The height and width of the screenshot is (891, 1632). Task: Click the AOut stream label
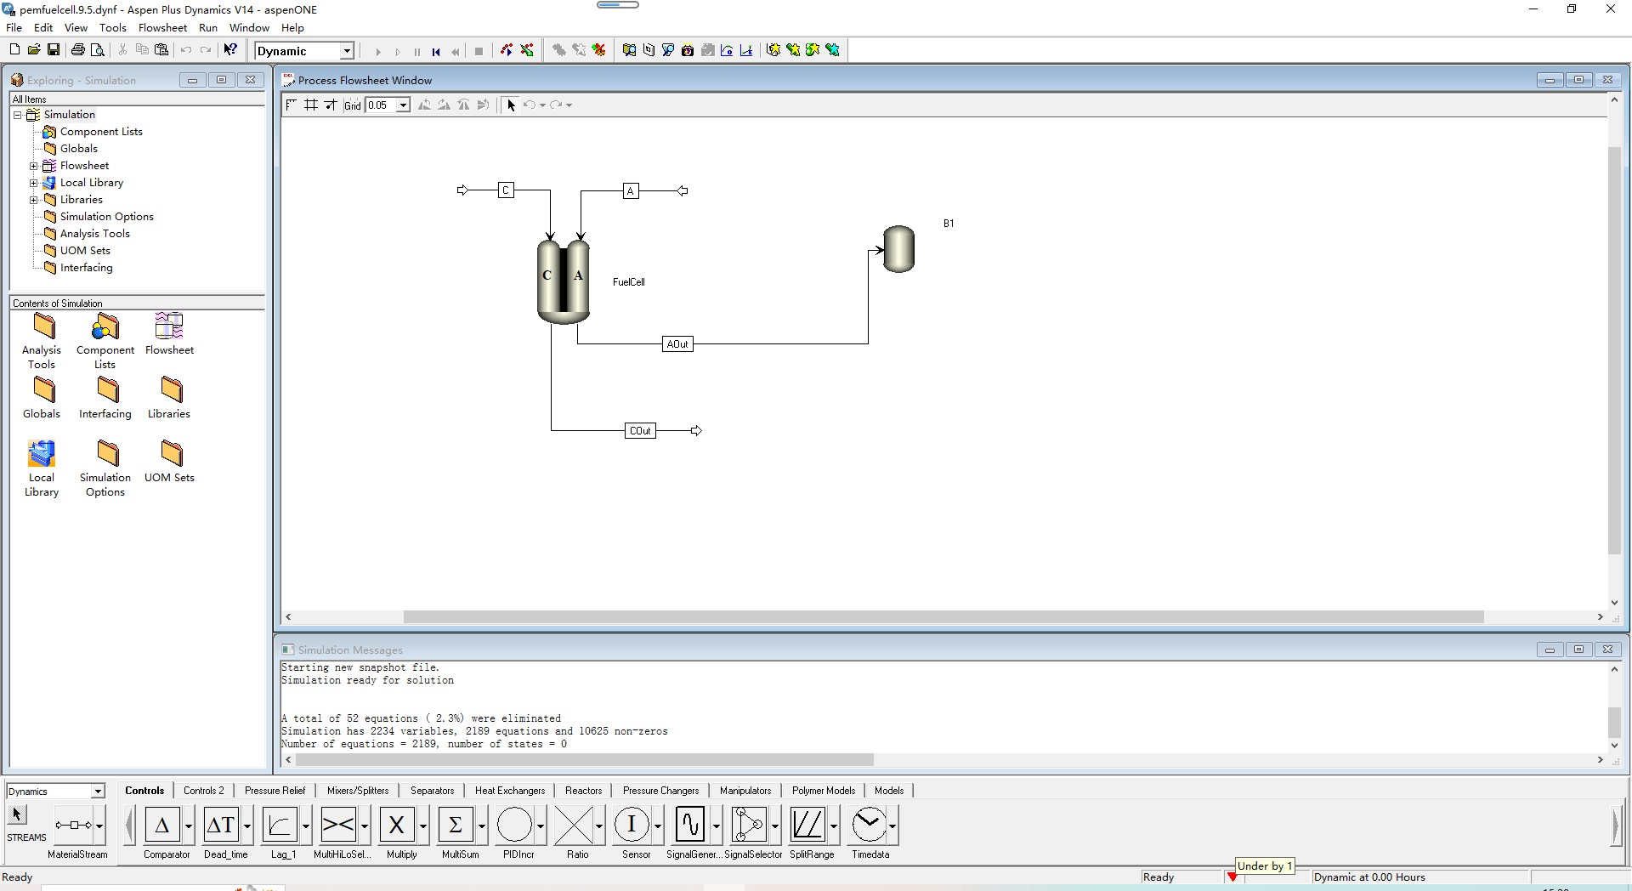pos(677,344)
